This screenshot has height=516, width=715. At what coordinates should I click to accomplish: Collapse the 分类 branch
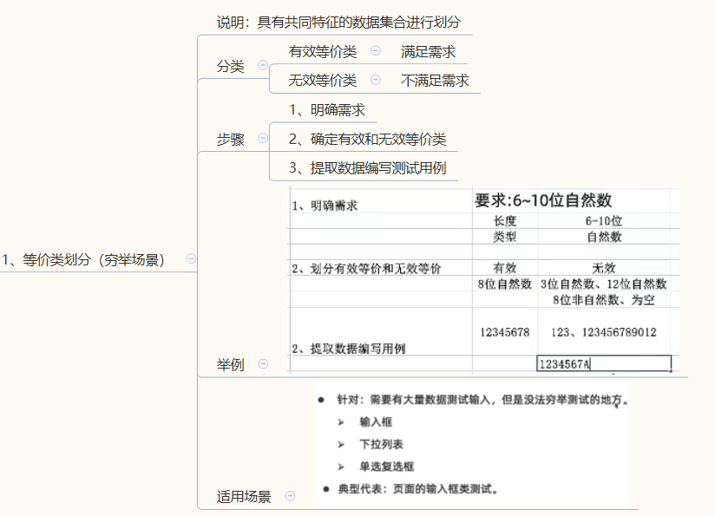(x=263, y=65)
